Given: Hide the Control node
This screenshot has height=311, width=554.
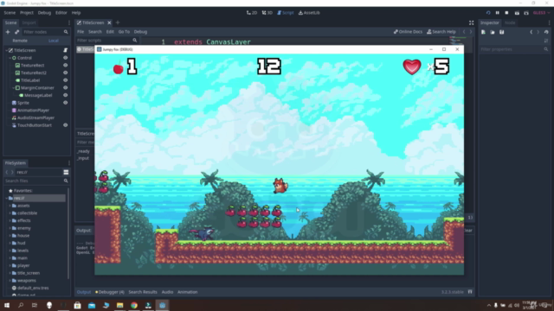Looking at the screenshot, I should [66, 58].
